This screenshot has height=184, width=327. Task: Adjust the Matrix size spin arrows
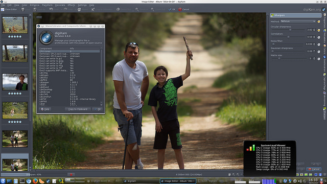coord(314,58)
